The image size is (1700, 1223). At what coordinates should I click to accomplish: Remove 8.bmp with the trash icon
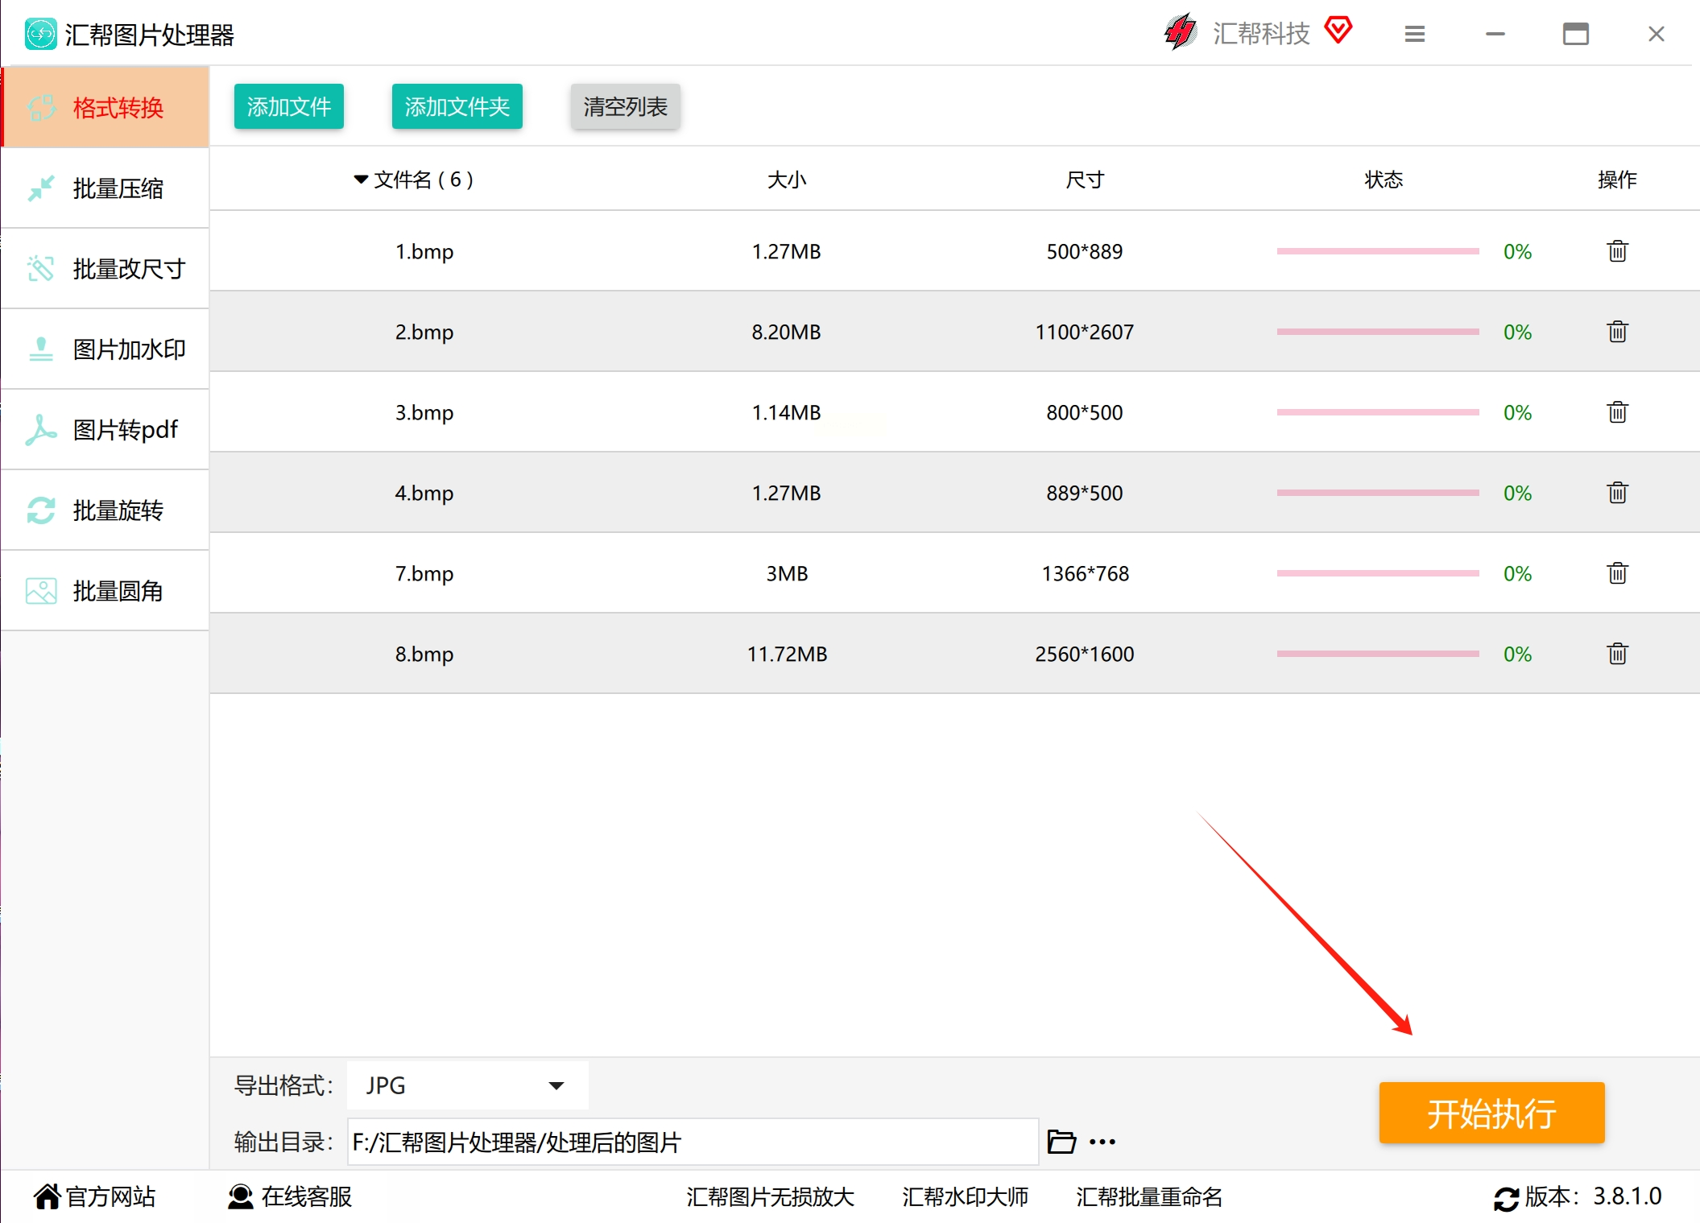[x=1617, y=654]
